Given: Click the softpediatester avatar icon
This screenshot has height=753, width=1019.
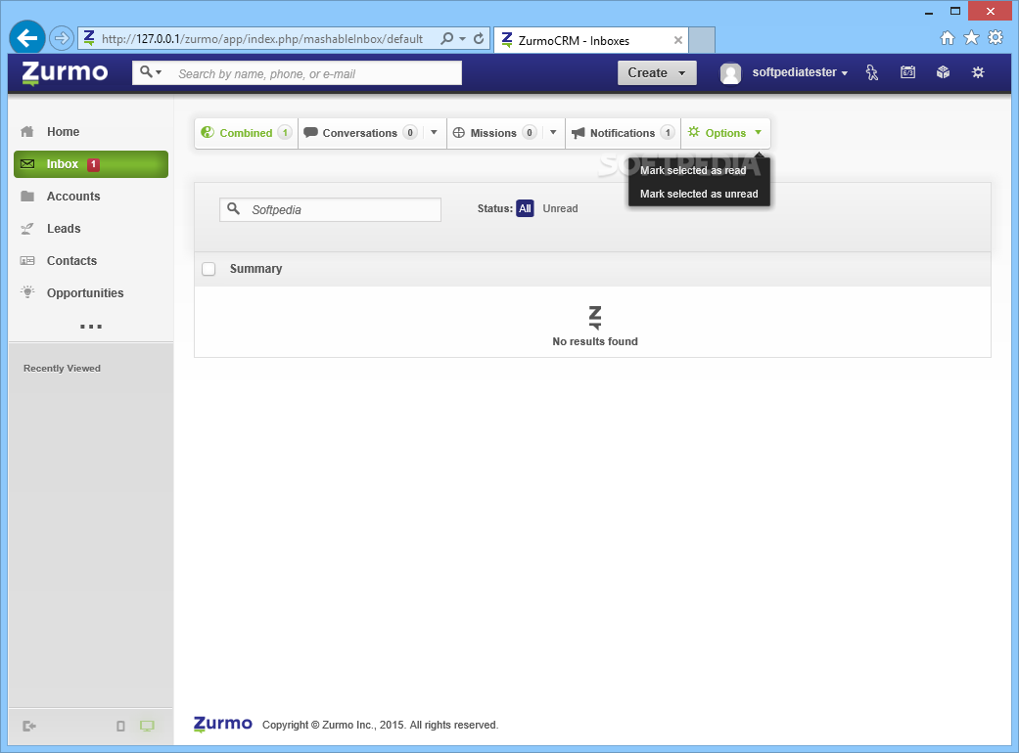Looking at the screenshot, I should [x=730, y=73].
